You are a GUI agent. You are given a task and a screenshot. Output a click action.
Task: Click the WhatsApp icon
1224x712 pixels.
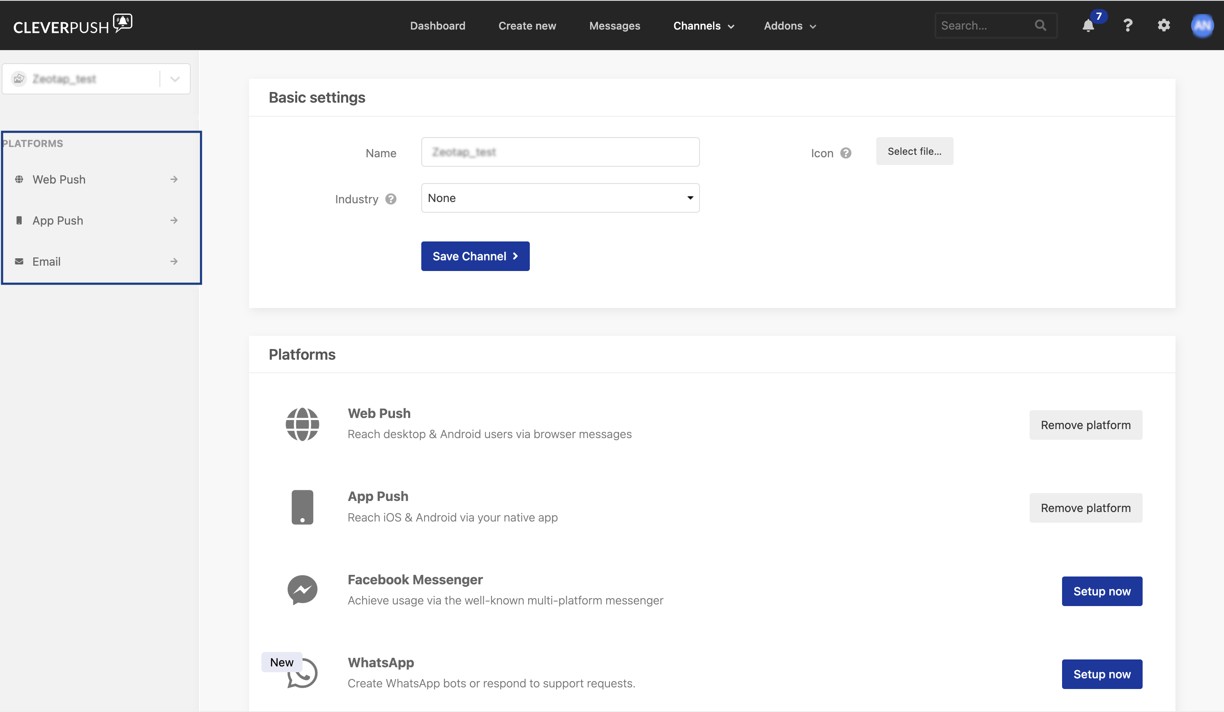(x=303, y=673)
